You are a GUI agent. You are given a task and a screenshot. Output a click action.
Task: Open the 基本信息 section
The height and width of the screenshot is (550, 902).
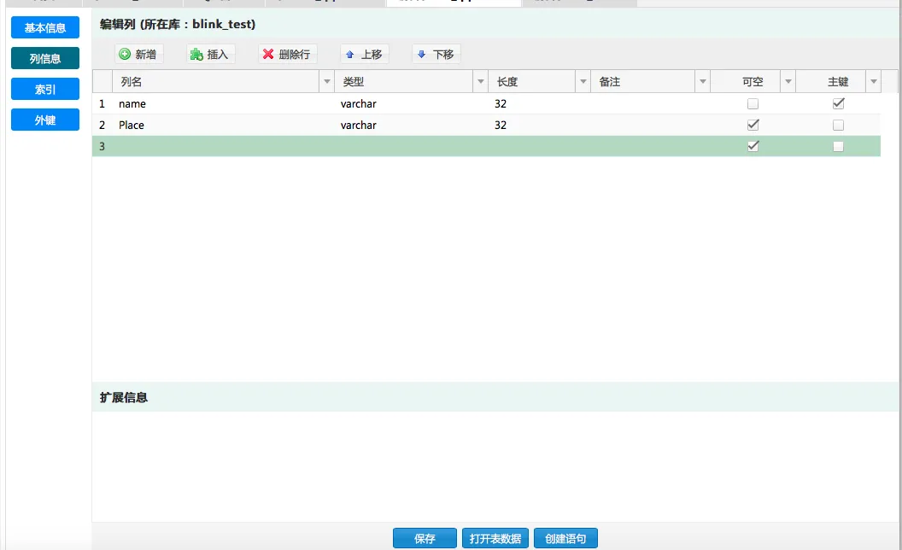point(45,27)
